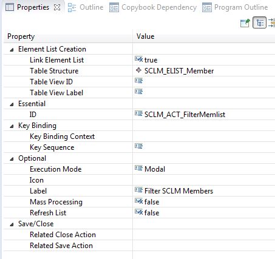Select the Related Save Action property
The image size is (275, 259).
coord(61,246)
